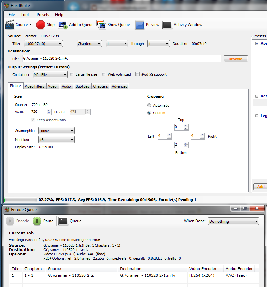Select queue row cramer - 110520 2.ts

pos(134,275)
